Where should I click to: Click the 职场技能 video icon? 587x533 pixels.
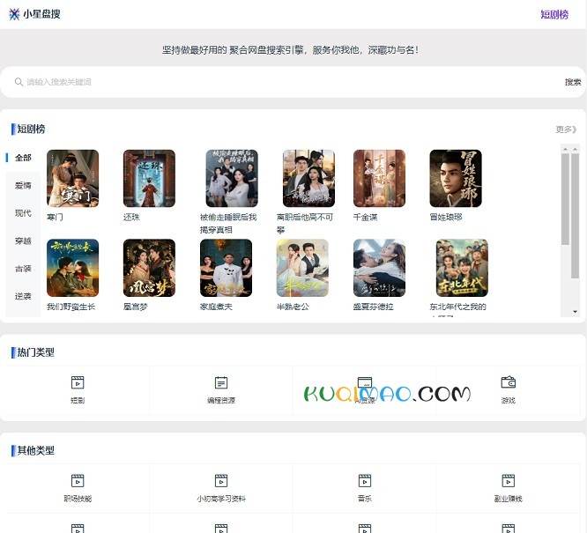tap(78, 481)
